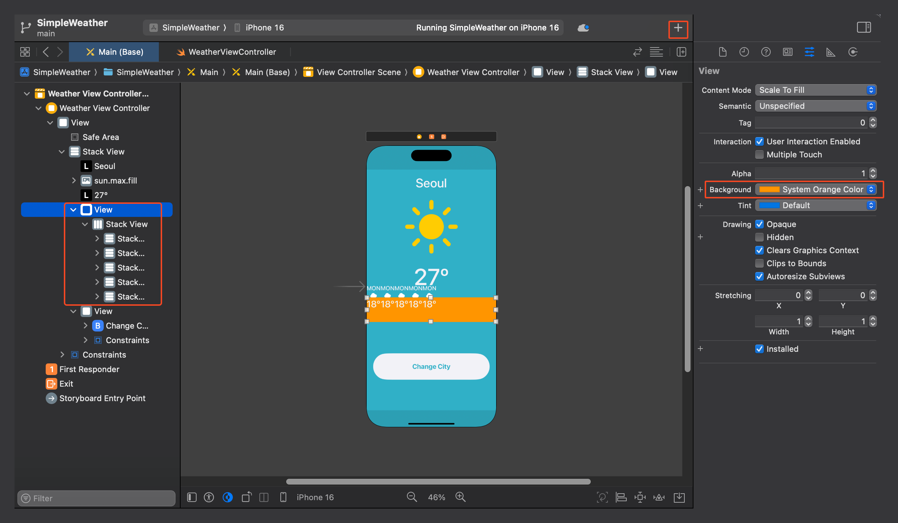898x523 pixels.
Task: Open the Content Mode dropdown
Action: point(815,90)
